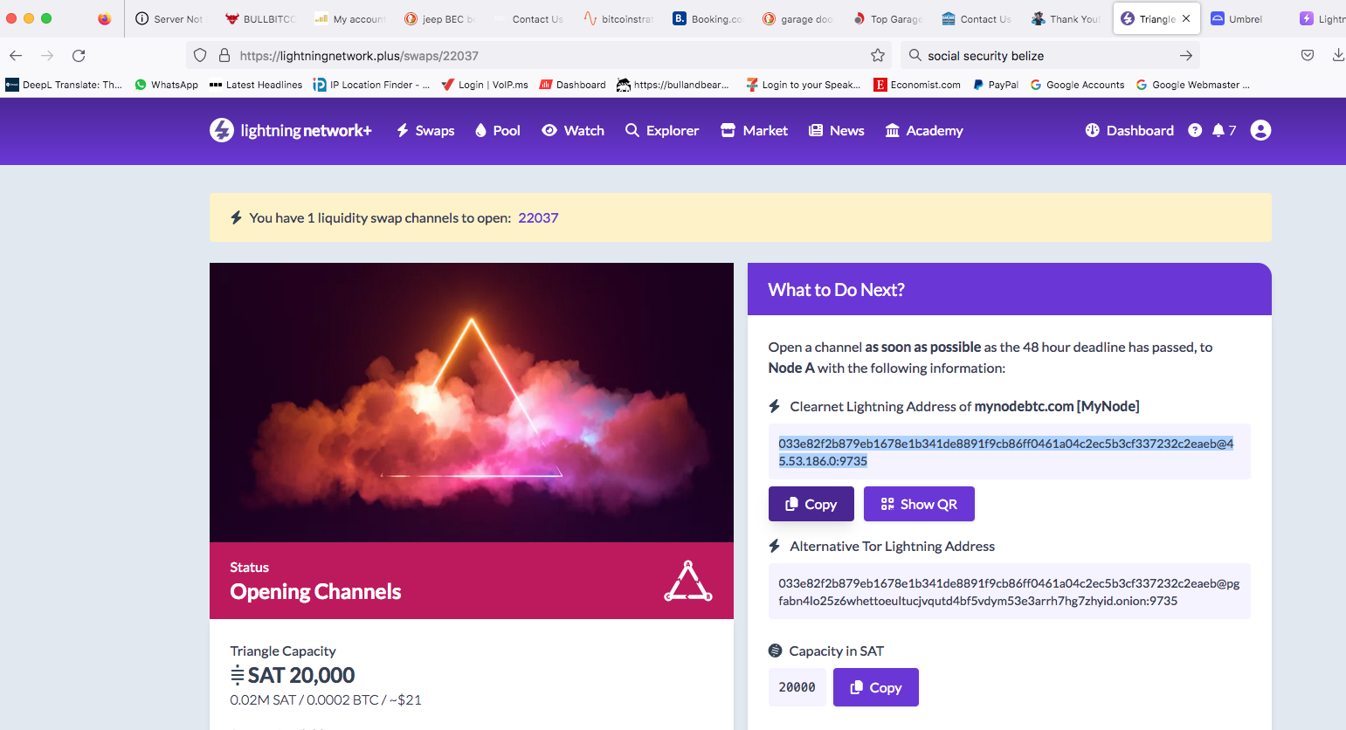This screenshot has height=730, width=1346.
Task: Copy the capacity in SAT value
Action: (875, 688)
